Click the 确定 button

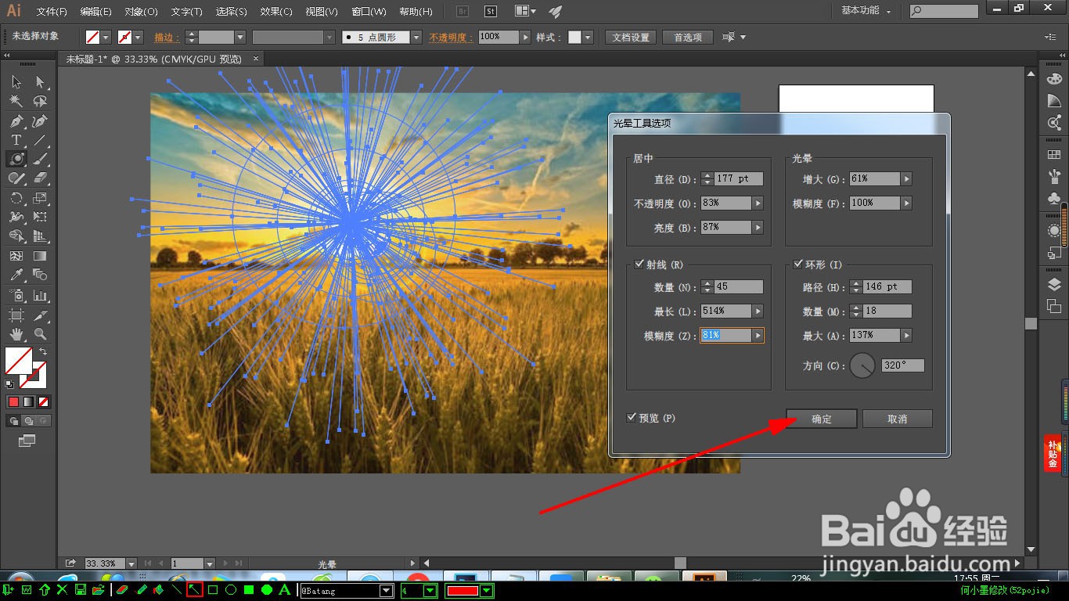[x=822, y=419]
